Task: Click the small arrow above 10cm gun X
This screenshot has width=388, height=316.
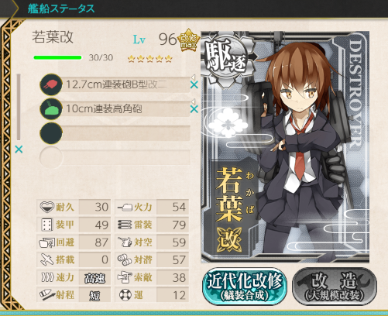Action: [193, 101]
